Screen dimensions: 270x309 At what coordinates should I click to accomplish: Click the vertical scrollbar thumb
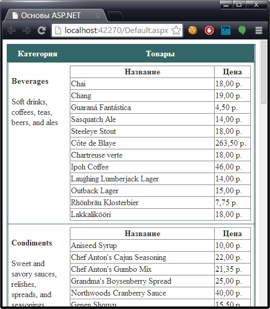point(263,72)
